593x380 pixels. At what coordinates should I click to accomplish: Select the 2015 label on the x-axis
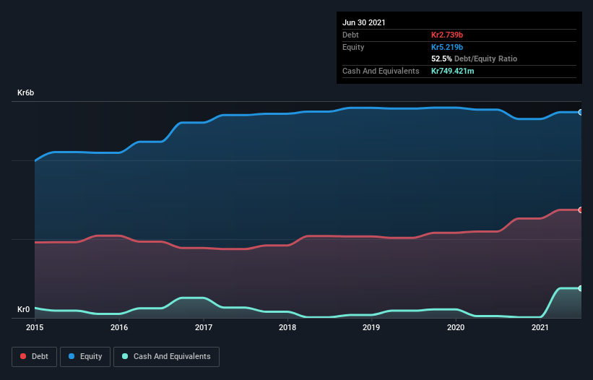coord(35,327)
